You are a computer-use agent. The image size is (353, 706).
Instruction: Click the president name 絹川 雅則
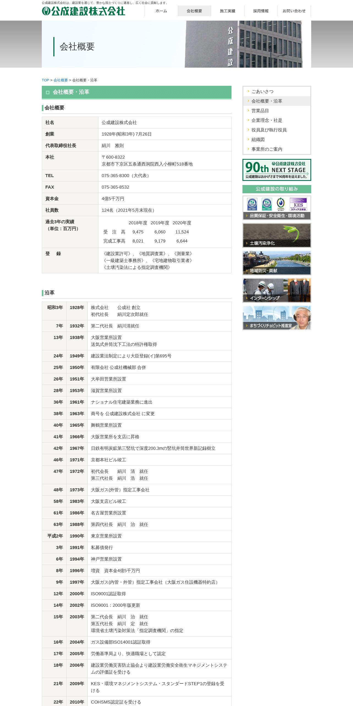coord(113,146)
